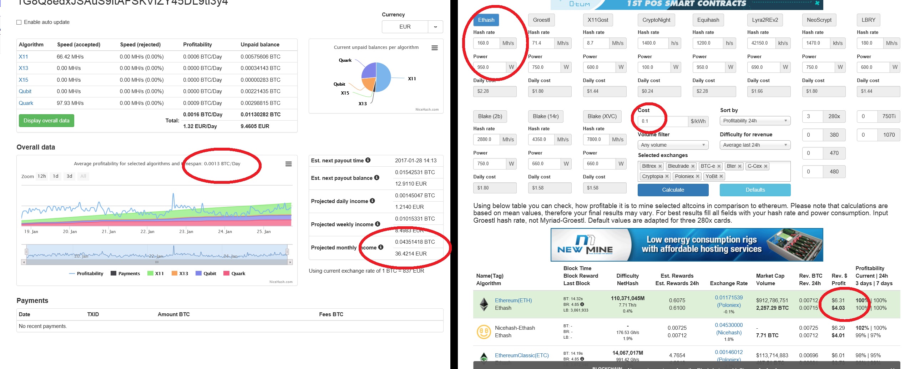Toggle NeoScrypt algorithm button
The image size is (905, 369).
(x=819, y=20)
